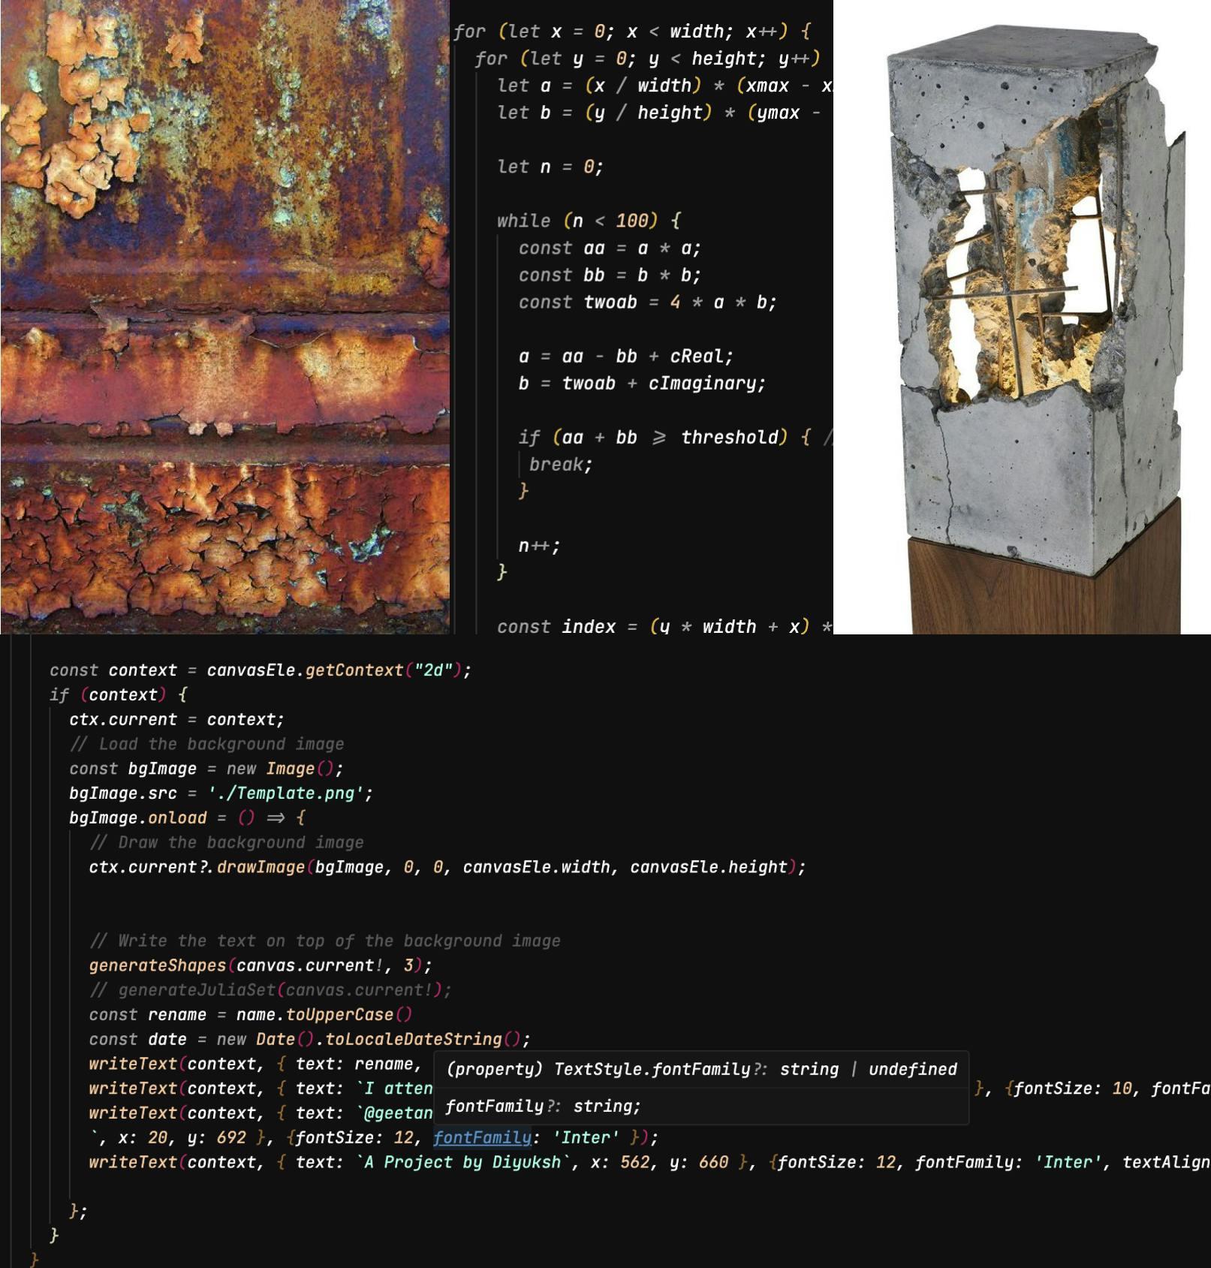This screenshot has width=1211, height=1268.
Task: Click the rusty peeling-paint metal photo
Action: (x=224, y=317)
